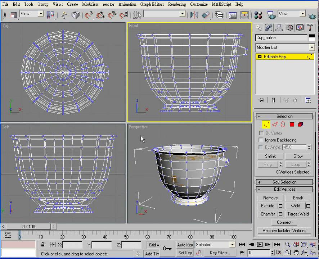Click the Zoom Extents All icon

tap(313, 244)
